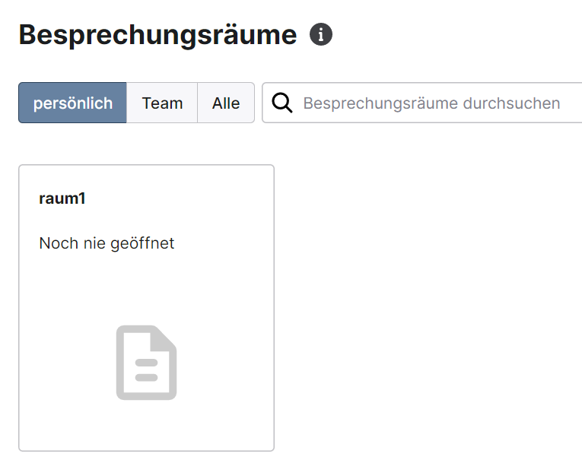Activate the personal rooms toggle button
Viewport: 582px width, 460px height.
coord(73,103)
